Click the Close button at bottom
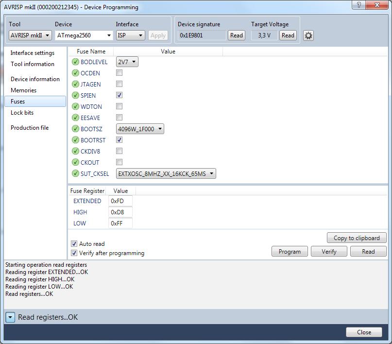 [364, 332]
